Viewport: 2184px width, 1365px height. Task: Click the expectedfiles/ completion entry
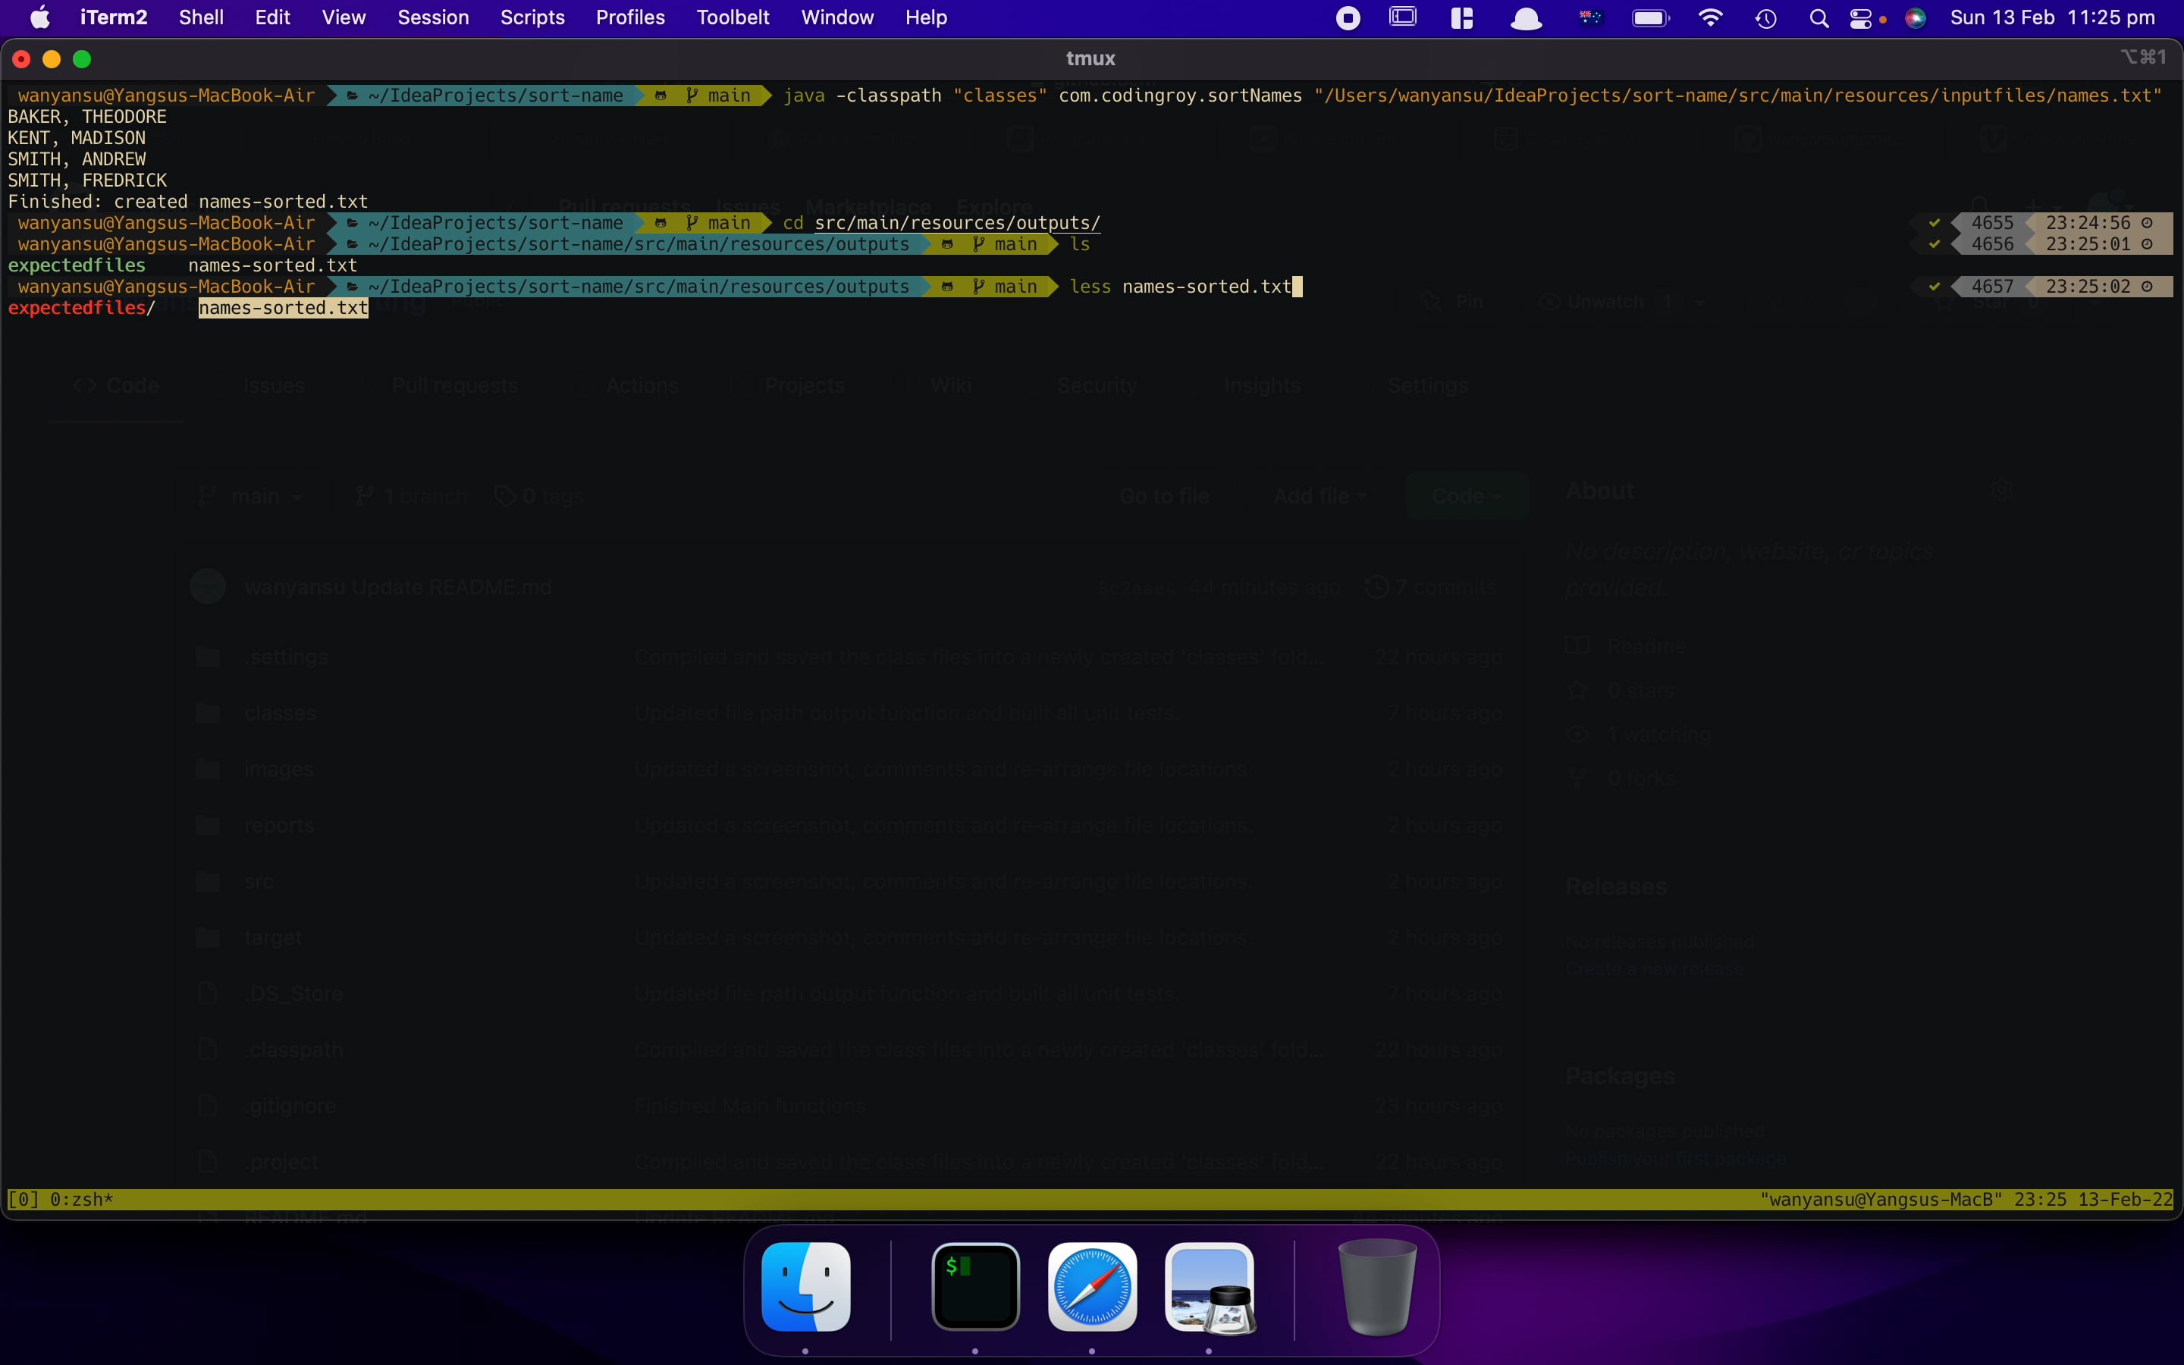coord(81,309)
